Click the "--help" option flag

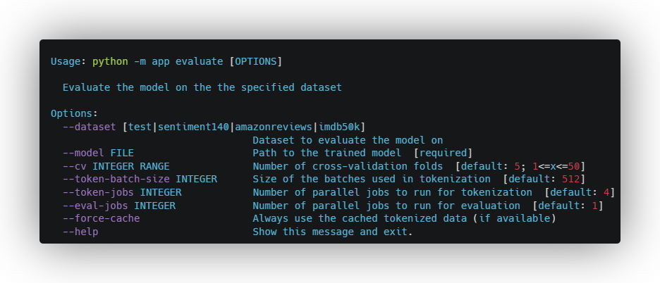coord(80,232)
